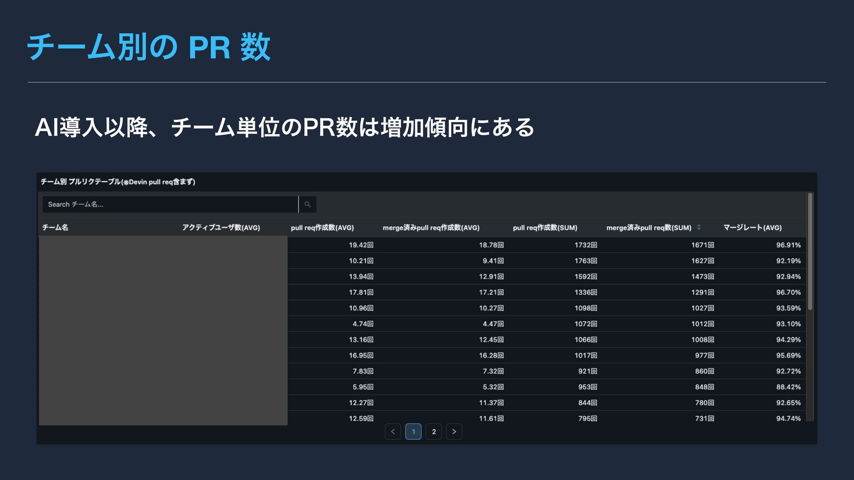Open page 2 of the table
Image resolution: width=854 pixels, height=480 pixels.
(x=434, y=432)
